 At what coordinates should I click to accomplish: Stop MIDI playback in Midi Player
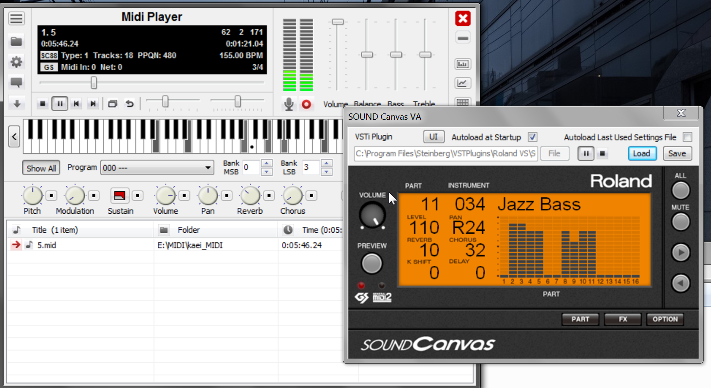(42, 104)
